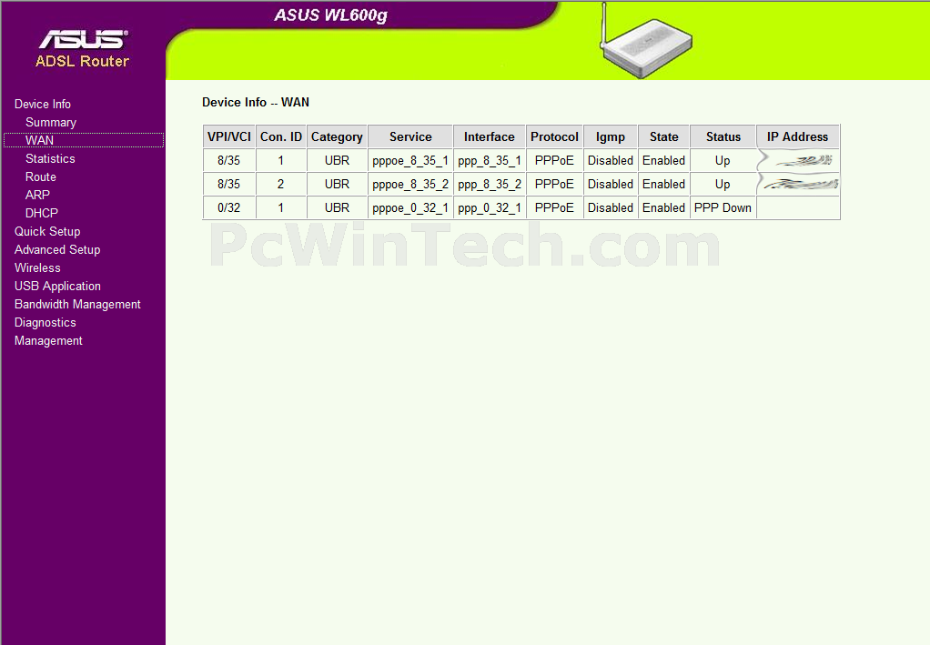Open the Device Info menu

(x=43, y=105)
